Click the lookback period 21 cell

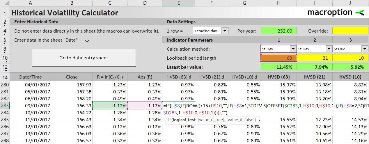point(315,58)
